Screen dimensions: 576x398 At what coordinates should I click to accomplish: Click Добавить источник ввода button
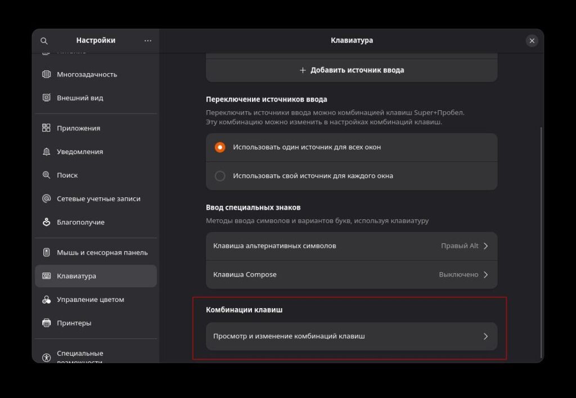pyautogui.click(x=352, y=70)
